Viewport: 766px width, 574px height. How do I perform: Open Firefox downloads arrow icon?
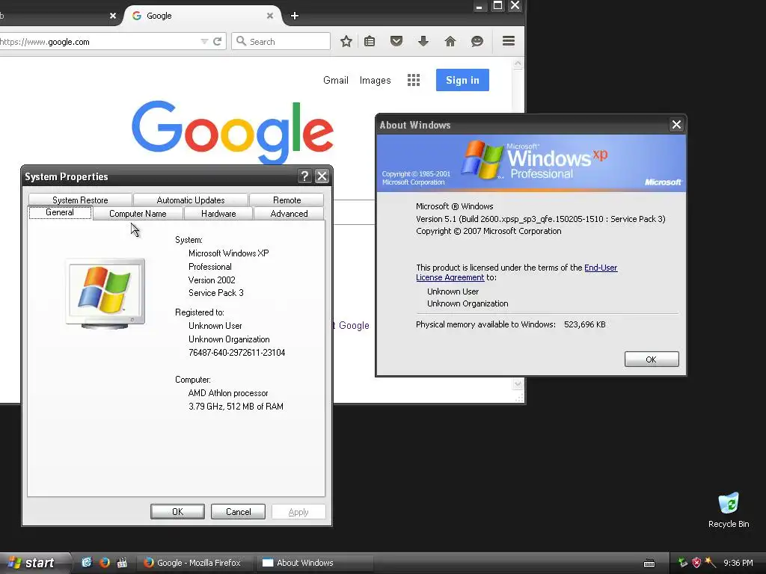[x=423, y=42]
